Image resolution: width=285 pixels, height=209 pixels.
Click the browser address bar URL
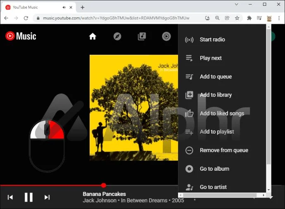pyautogui.click(x=116, y=18)
